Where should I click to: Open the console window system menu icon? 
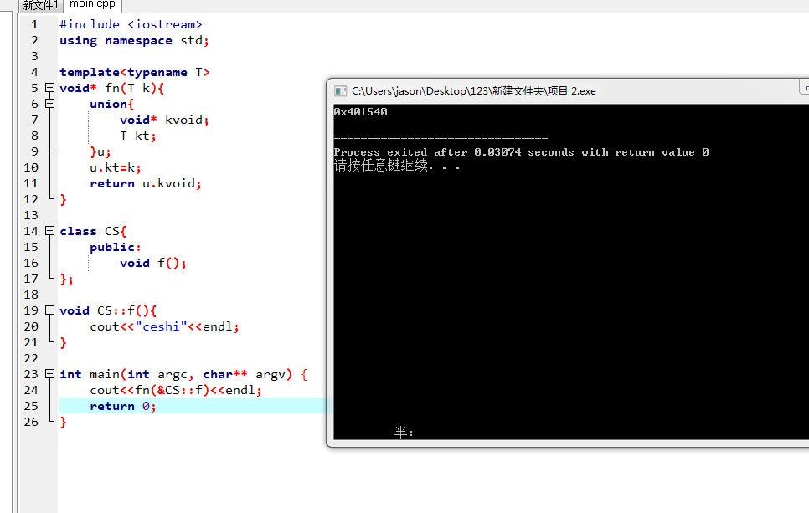coord(340,91)
